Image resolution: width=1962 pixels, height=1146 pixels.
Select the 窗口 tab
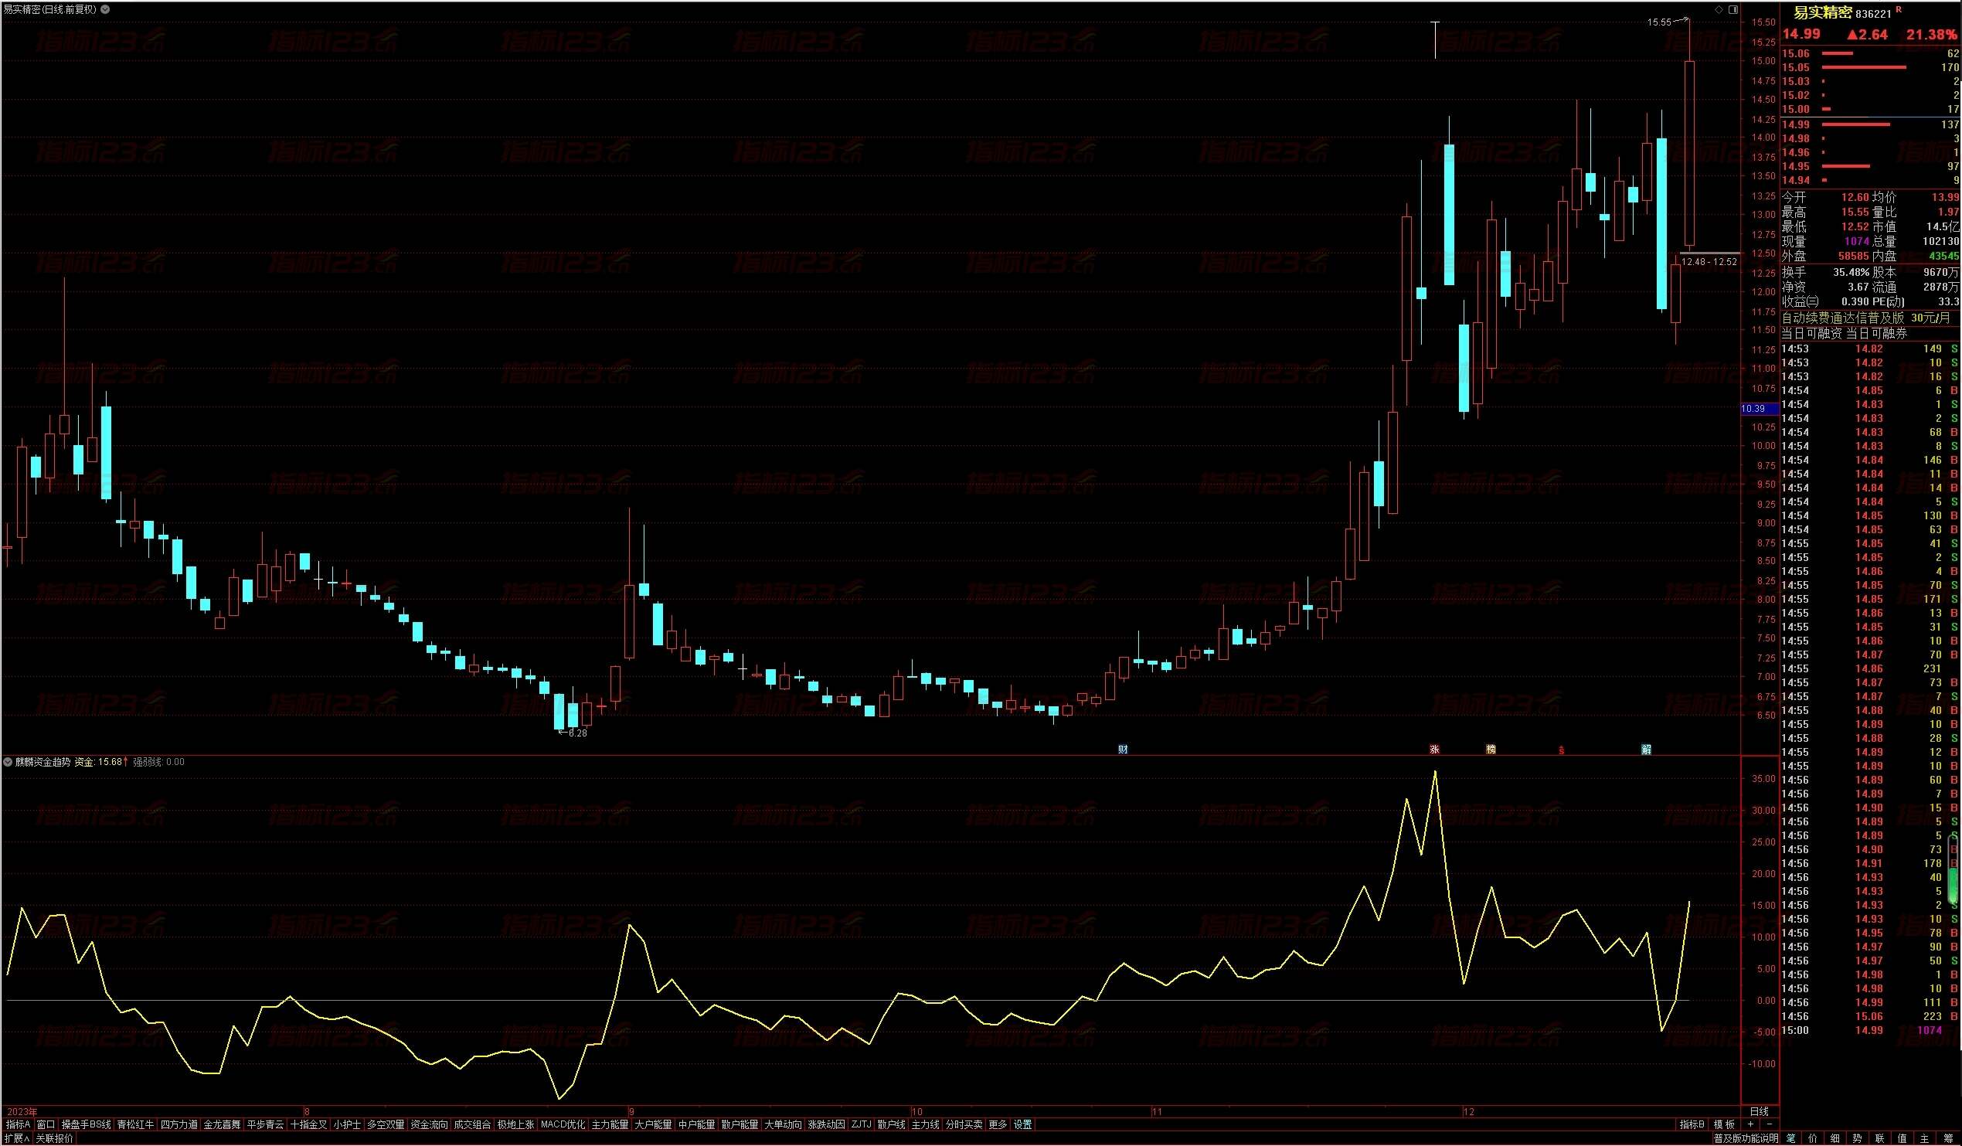coord(46,1124)
